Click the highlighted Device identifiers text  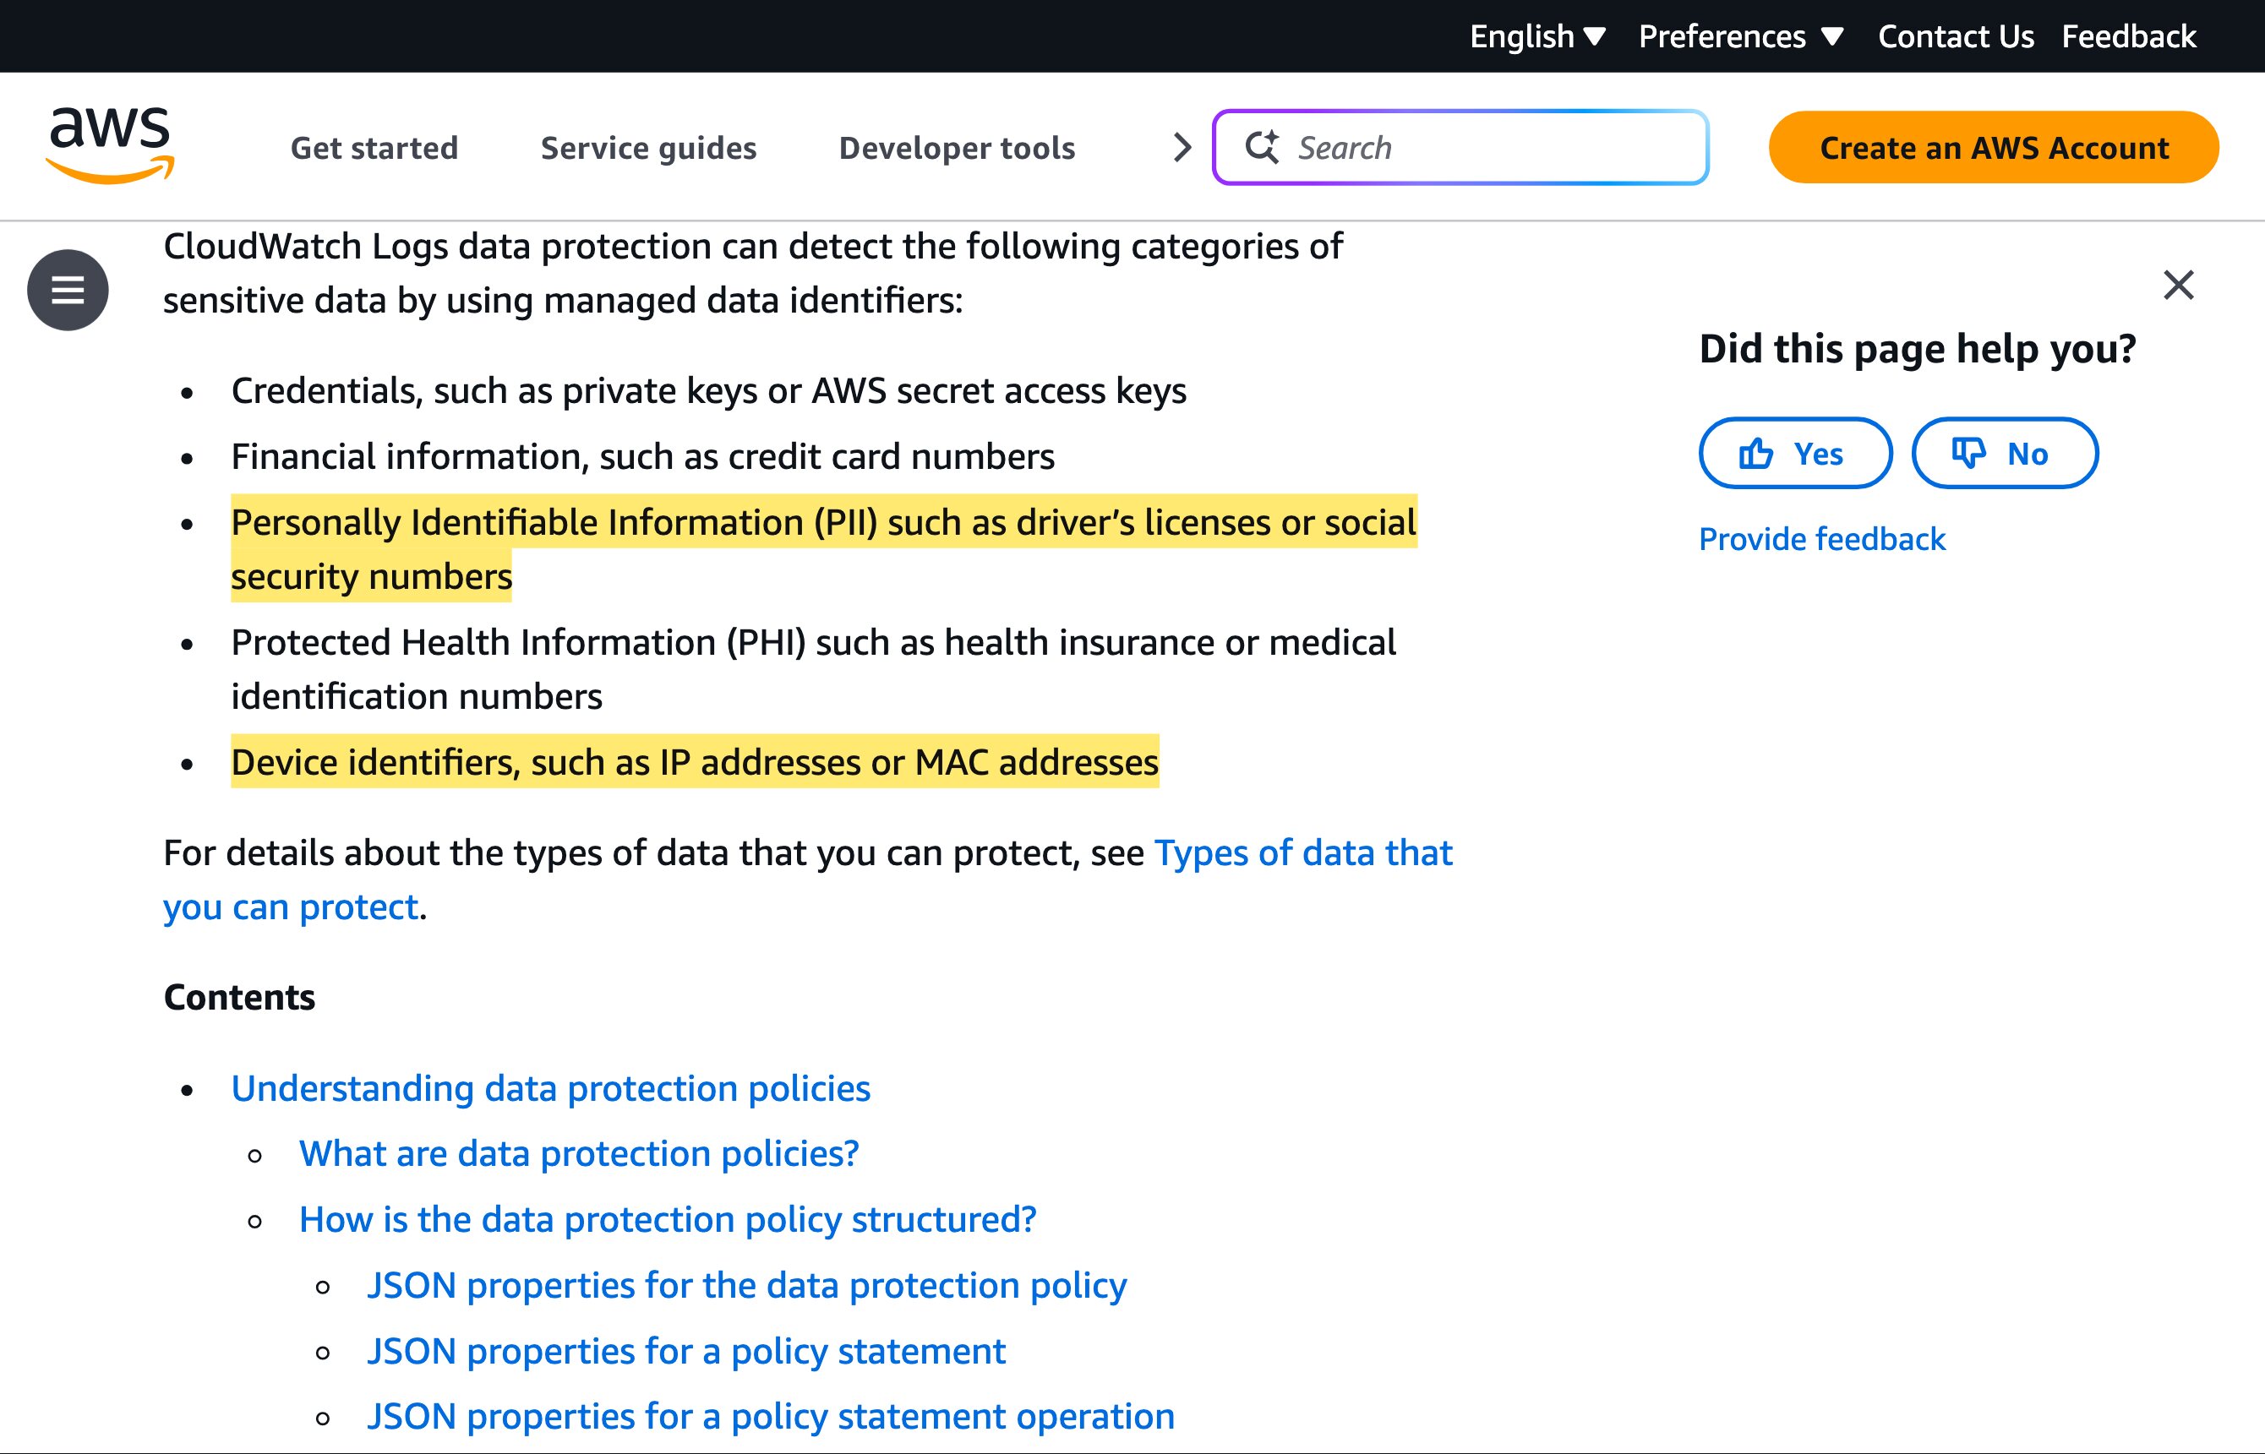(x=694, y=761)
